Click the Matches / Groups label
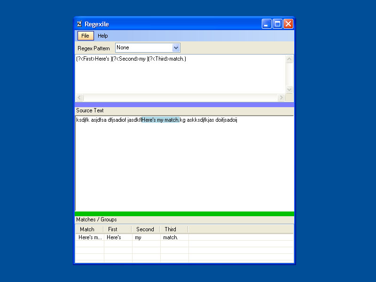Viewport: 376px width, 282px height. point(96,219)
